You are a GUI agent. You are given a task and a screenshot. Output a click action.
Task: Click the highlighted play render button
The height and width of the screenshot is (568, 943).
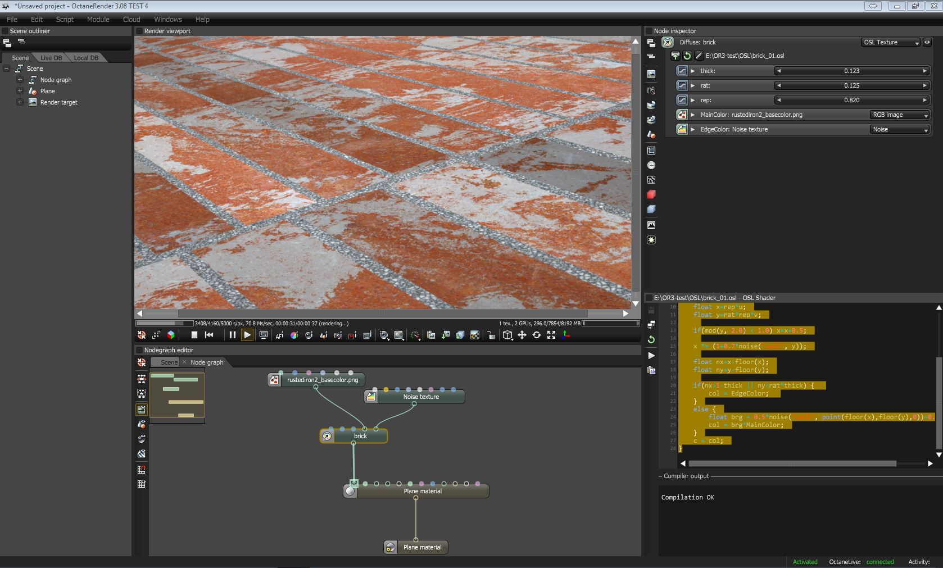(247, 335)
